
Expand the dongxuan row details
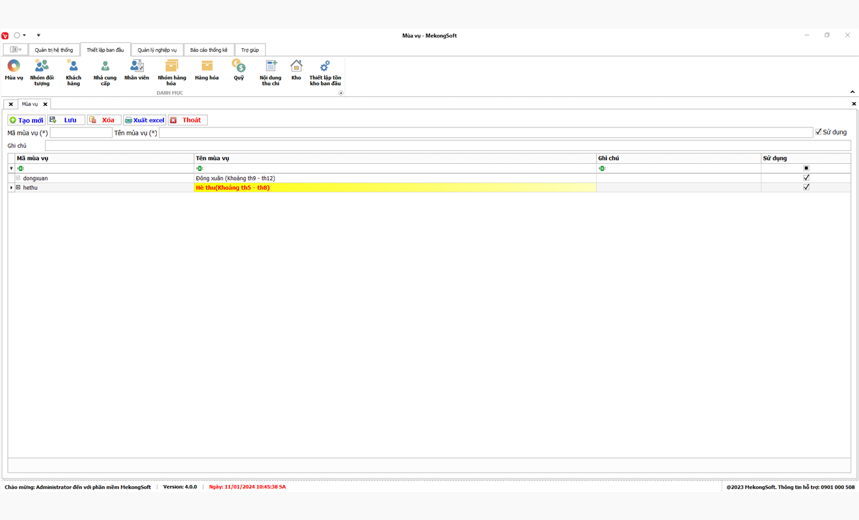point(18,178)
